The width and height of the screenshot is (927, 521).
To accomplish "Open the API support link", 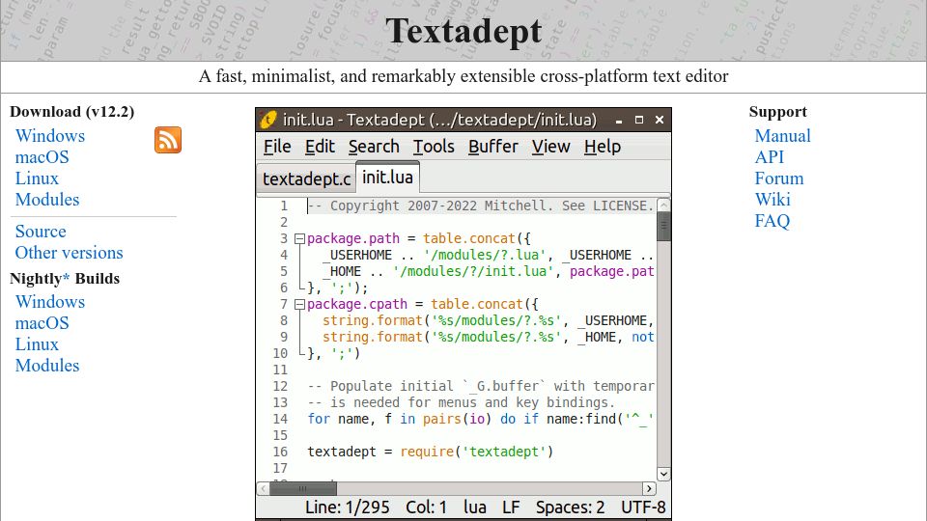I will 770,157.
